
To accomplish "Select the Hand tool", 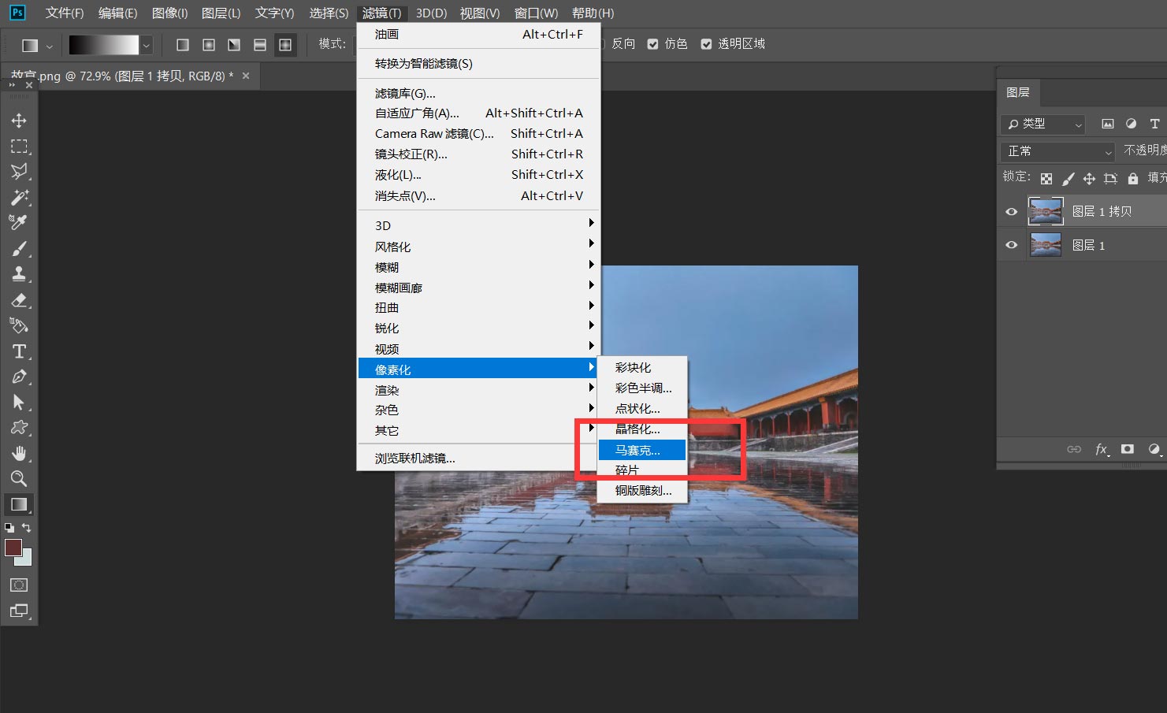I will tap(19, 453).
